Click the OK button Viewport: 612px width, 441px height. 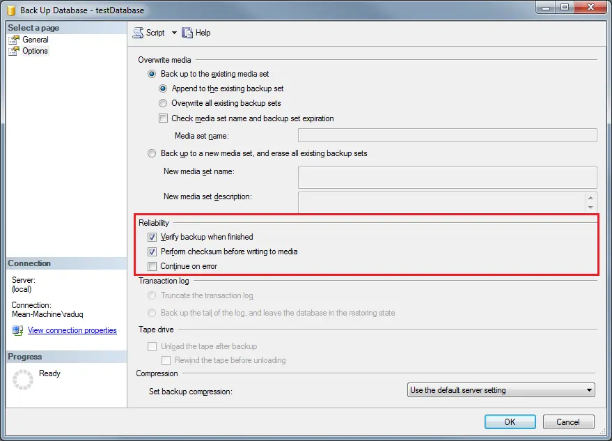[x=510, y=422]
